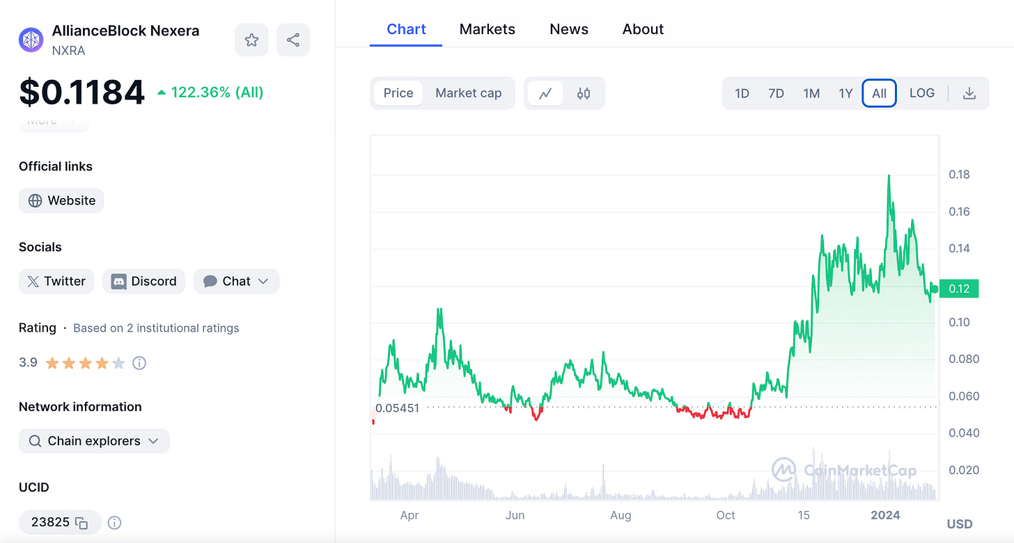Open the Markets tab
The image size is (1014, 543).
[487, 29]
